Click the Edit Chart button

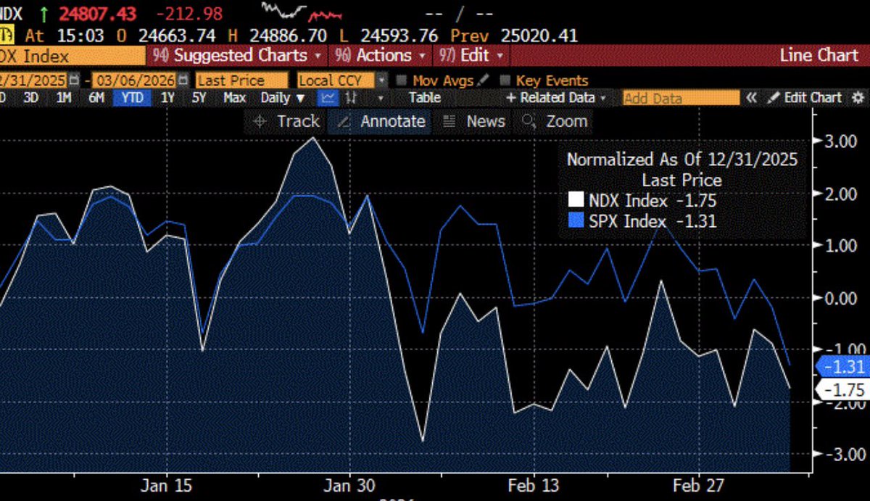(x=805, y=97)
